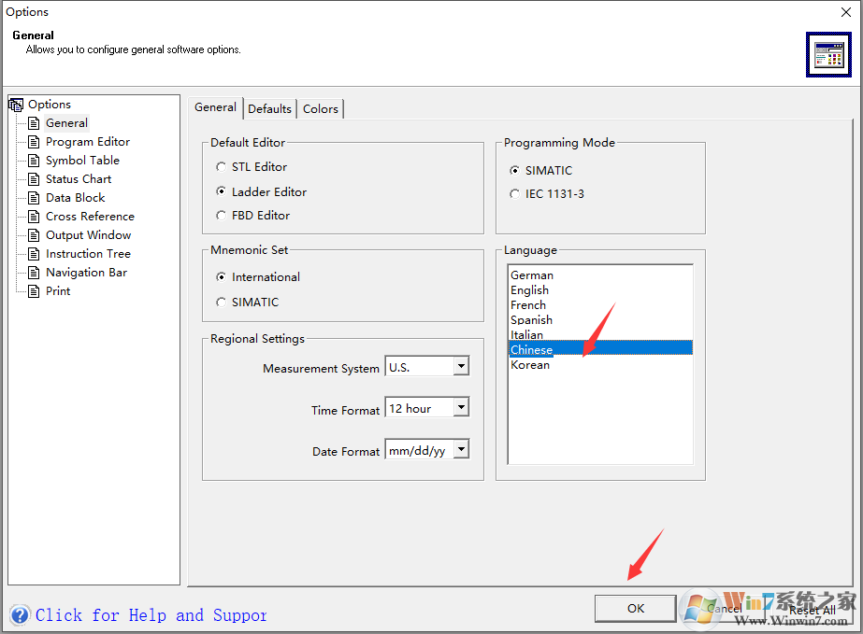The width and height of the screenshot is (863, 634).
Task: Open Print in the options tree
Action: click(58, 291)
